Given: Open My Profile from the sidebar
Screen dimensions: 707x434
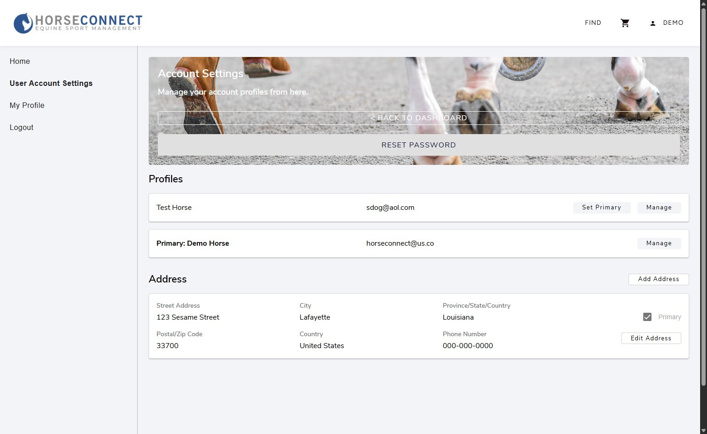Looking at the screenshot, I should pyautogui.click(x=27, y=106).
